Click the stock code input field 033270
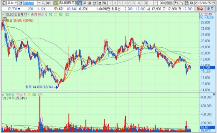 30,3
